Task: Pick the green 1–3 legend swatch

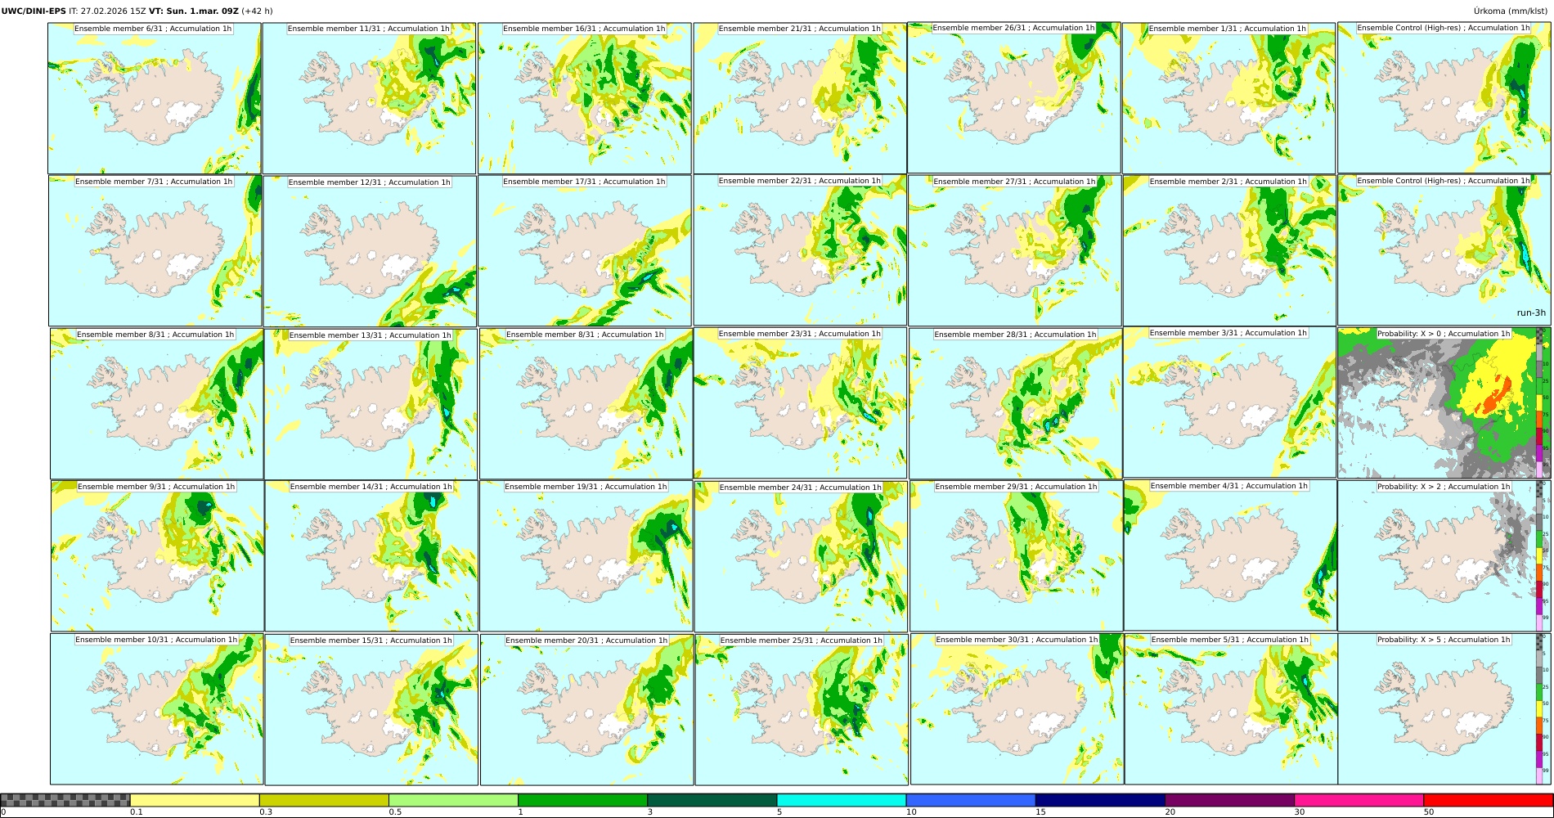Action: 582,800
